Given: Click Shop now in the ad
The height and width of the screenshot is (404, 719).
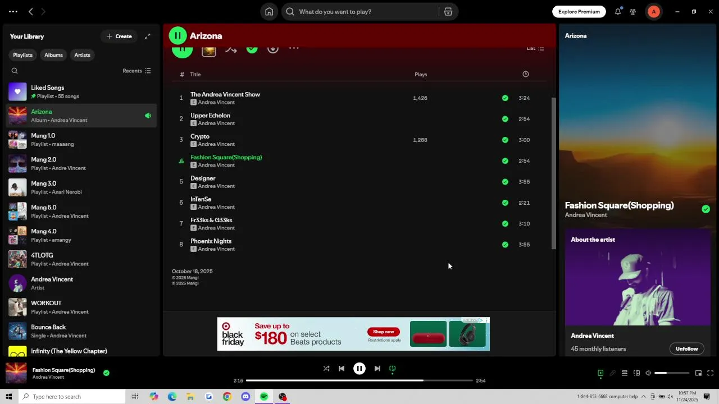Looking at the screenshot, I should [x=384, y=332].
